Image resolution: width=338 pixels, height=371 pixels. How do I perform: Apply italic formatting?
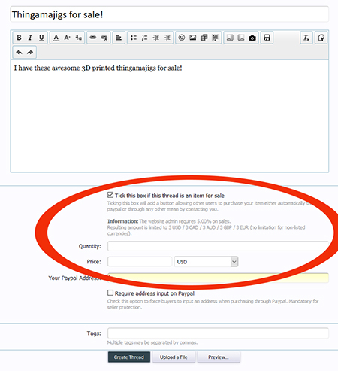coord(30,38)
